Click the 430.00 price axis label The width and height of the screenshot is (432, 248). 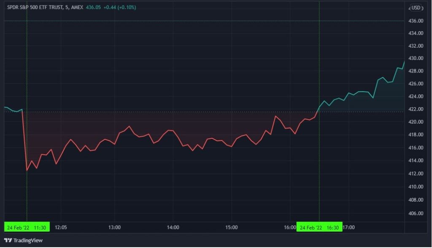pyautogui.click(x=416, y=58)
